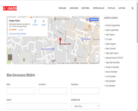Zoom in the map with plus
Screen dimensions: 138x111
[x=97, y=54]
